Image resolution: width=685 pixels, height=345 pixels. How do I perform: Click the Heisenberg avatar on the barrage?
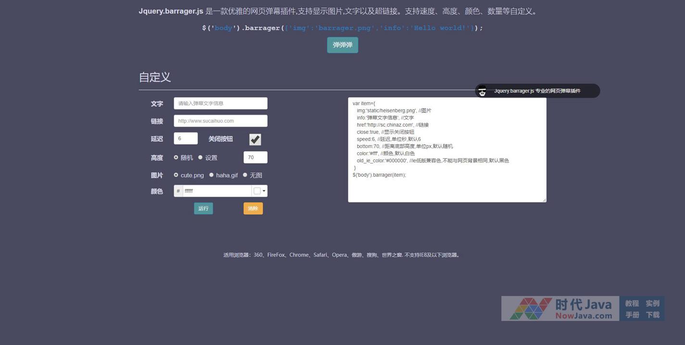[482, 91]
